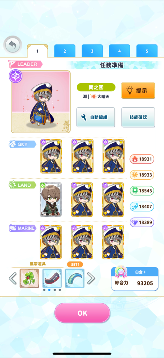Click the sun stat 18933 badge

click(142, 175)
